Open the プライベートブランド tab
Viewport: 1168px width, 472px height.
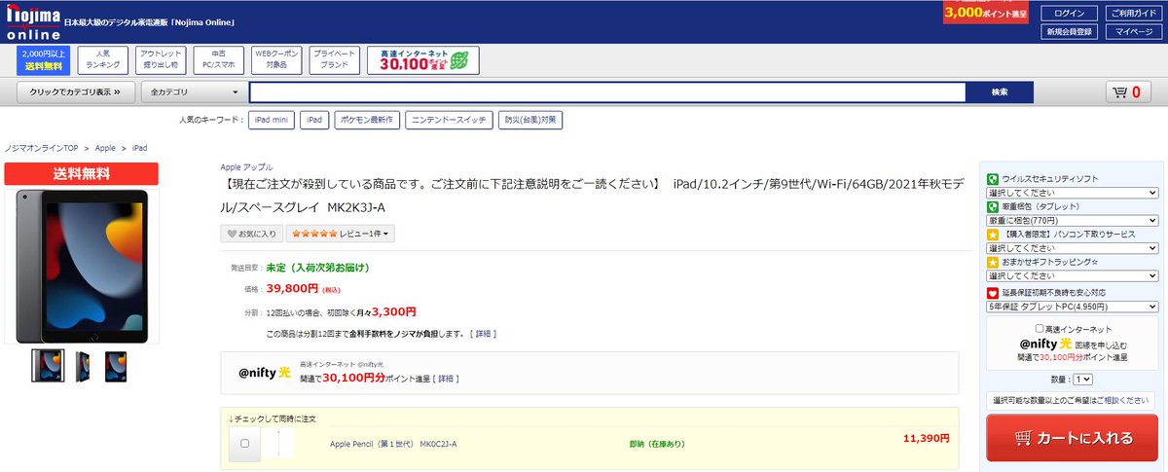334,60
